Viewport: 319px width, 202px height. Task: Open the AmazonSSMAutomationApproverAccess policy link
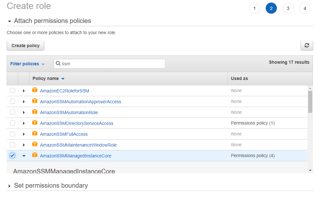tap(80, 102)
